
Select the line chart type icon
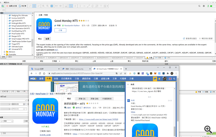click(38, 6)
